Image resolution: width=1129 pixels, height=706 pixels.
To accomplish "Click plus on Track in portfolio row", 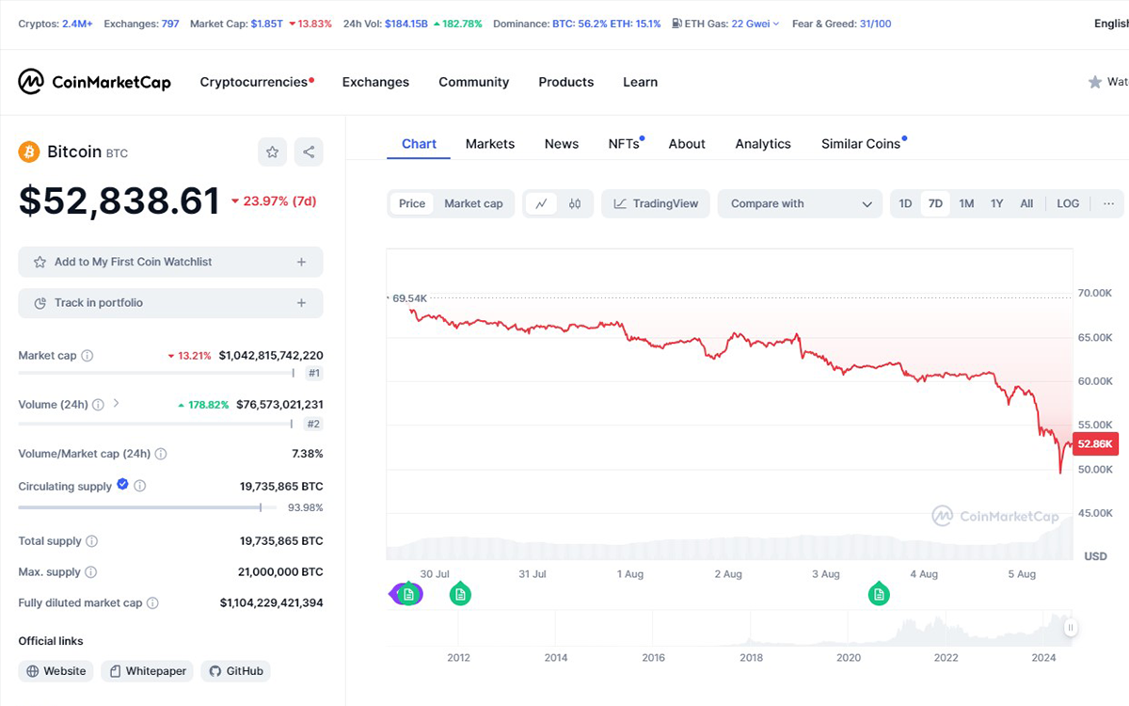I will (x=301, y=303).
